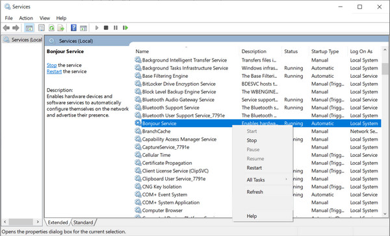Click gear icon of Certificate Propagation
The image size is (390, 236).
pyautogui.click(x=138, y=163)
